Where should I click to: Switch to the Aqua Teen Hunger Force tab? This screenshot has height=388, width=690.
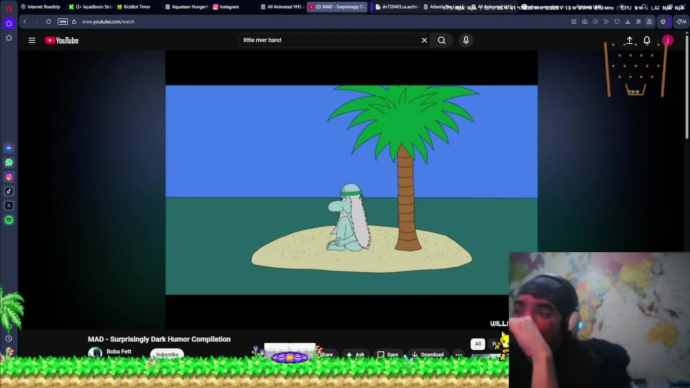click(187, 7)
